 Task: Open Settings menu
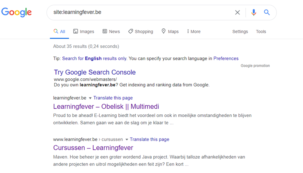(x=240, y=31)
